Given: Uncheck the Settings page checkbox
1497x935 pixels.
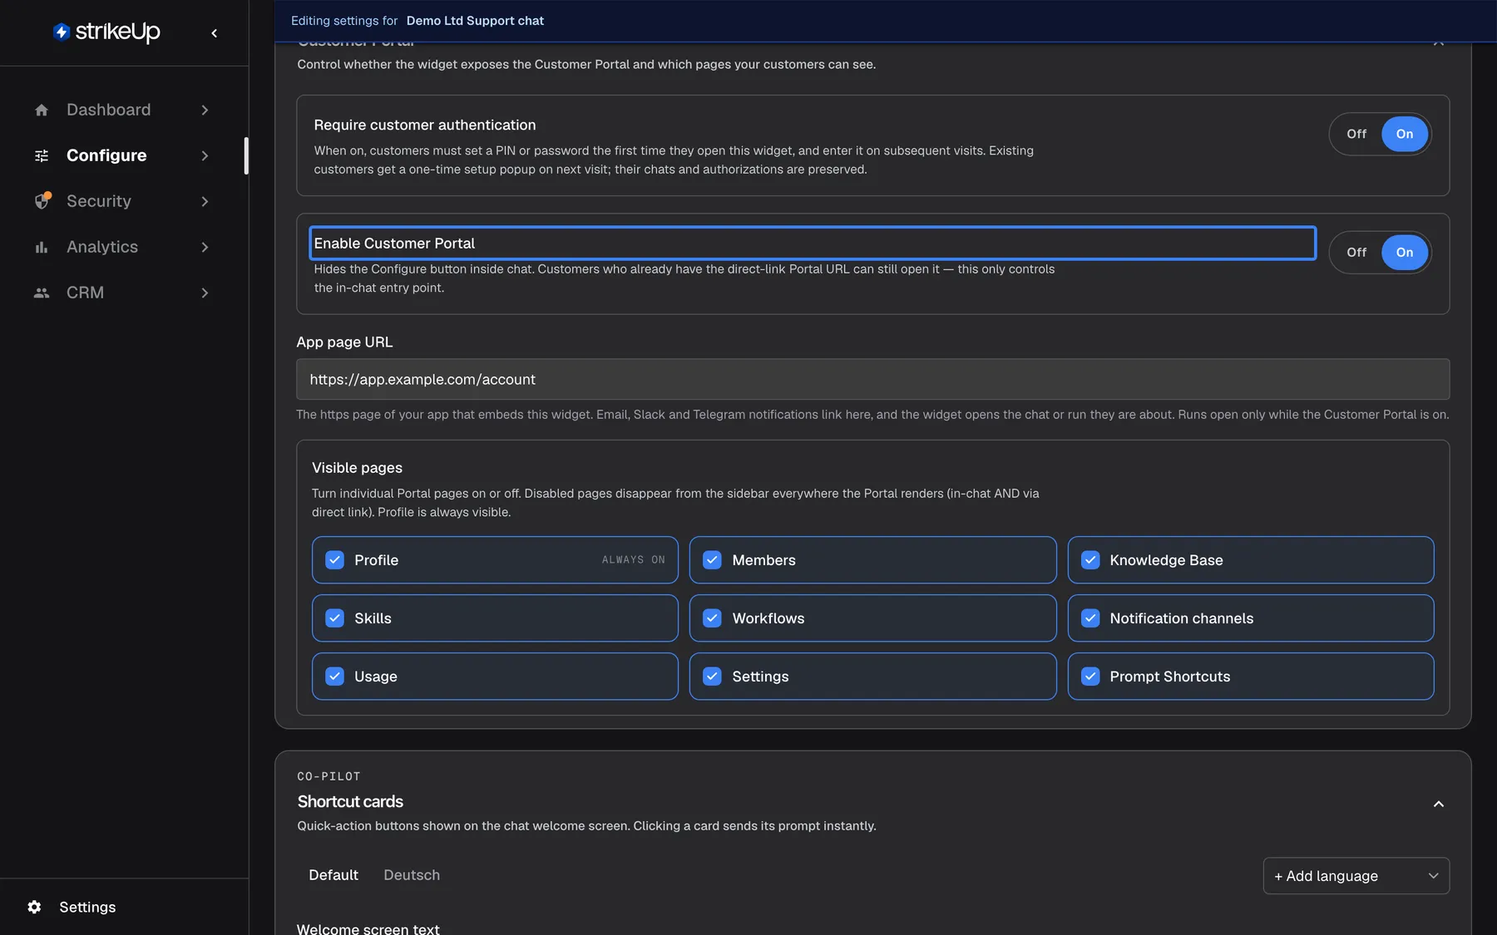Looking at the screenshot, I should tap(712, 677).
